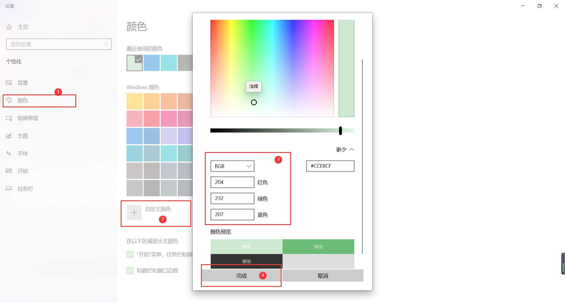565x303 pixels.
Task: Select the checked light green recent color
Action: 134,63
